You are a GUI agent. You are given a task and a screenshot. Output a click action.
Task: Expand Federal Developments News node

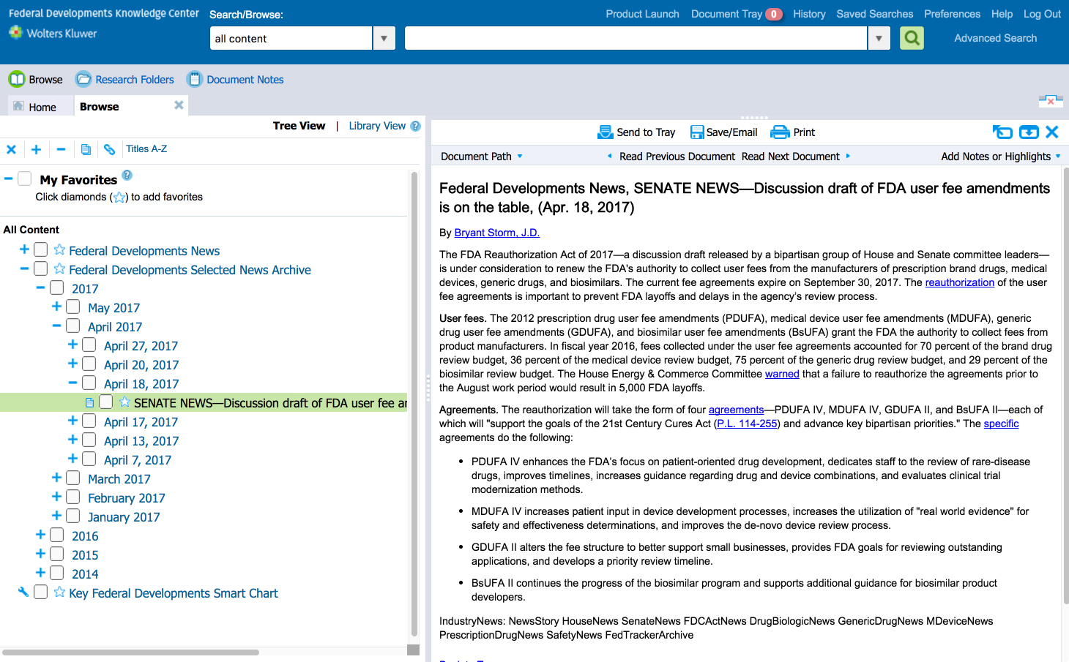[x=24, y=249]
